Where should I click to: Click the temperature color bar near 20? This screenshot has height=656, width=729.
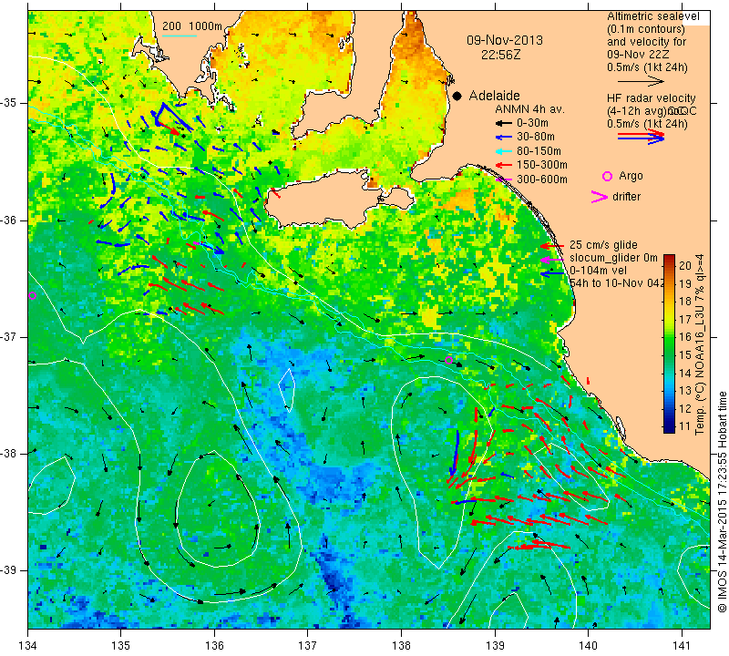[x=669, y=265]
